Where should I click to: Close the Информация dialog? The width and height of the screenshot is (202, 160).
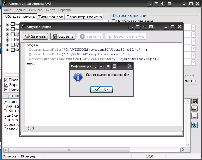pyautogui.click(x=129, y=66)
